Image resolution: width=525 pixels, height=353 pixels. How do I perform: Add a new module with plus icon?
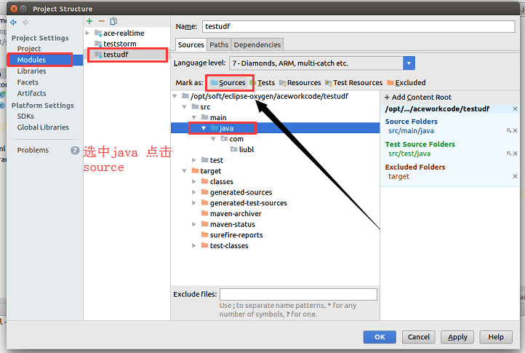click(89, 21)
